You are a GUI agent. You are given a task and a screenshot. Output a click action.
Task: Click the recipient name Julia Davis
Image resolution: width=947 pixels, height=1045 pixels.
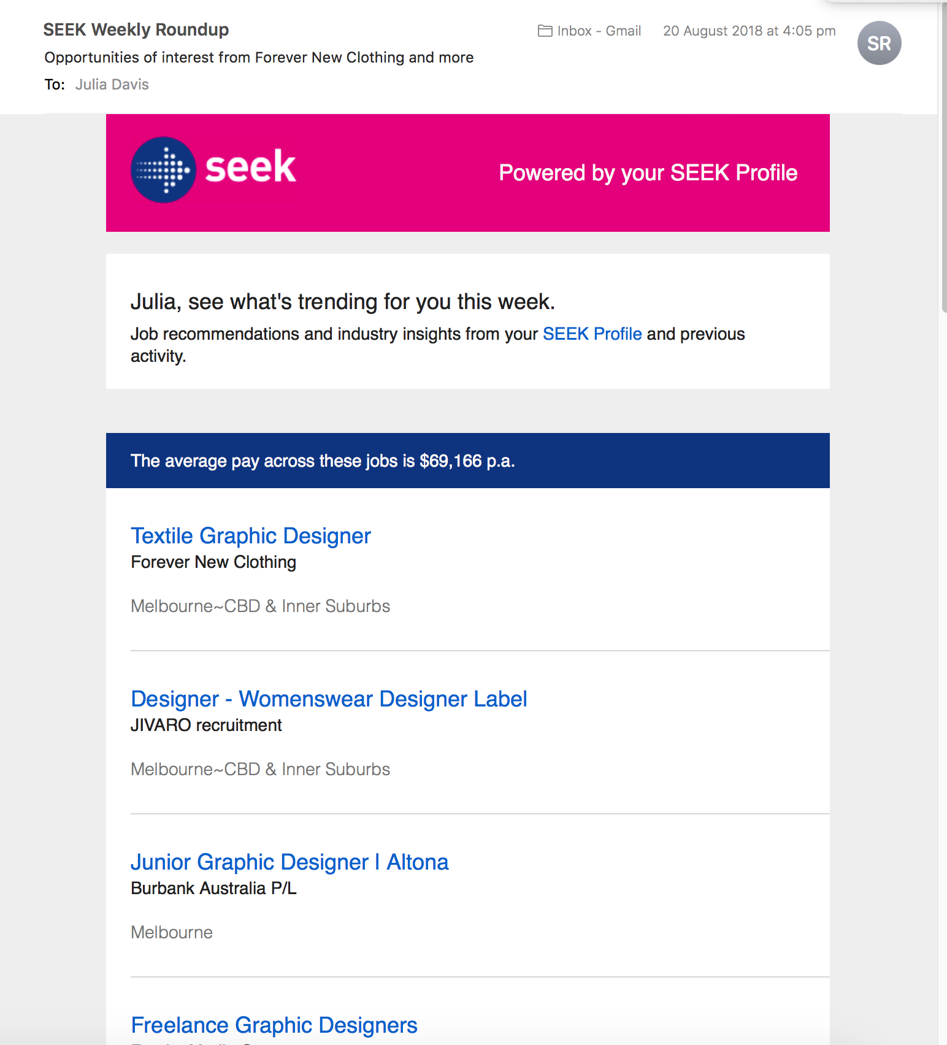click(x=112, y=84)
